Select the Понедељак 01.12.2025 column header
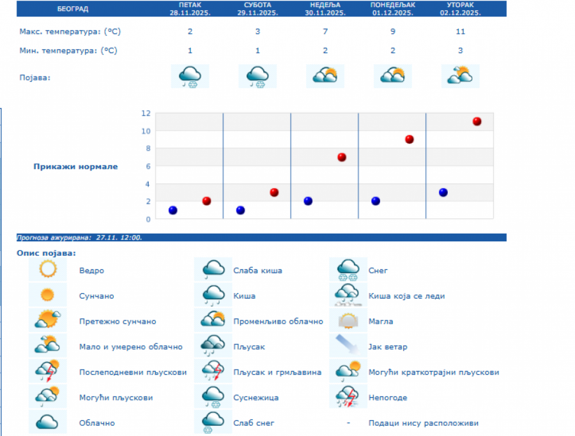 pos(392,9)
